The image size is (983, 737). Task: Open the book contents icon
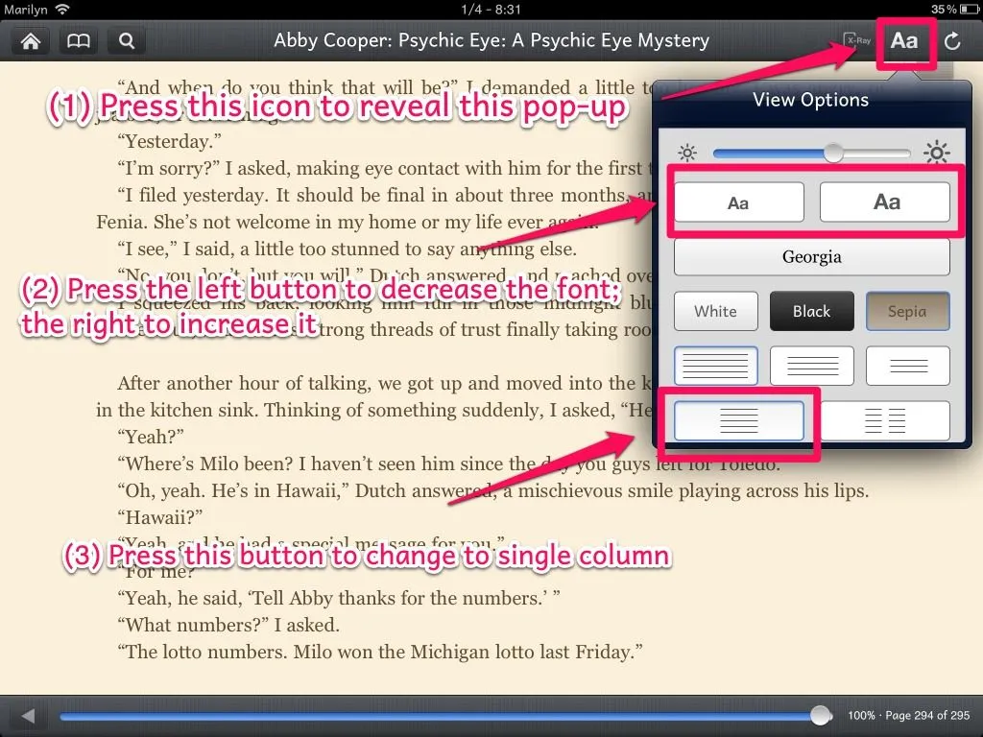coord(78,41)
